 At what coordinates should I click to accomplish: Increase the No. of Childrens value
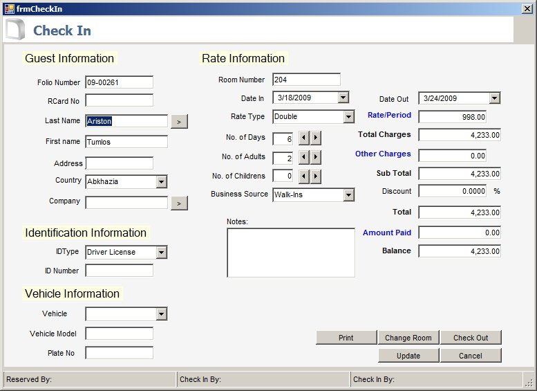click(316, 176)
